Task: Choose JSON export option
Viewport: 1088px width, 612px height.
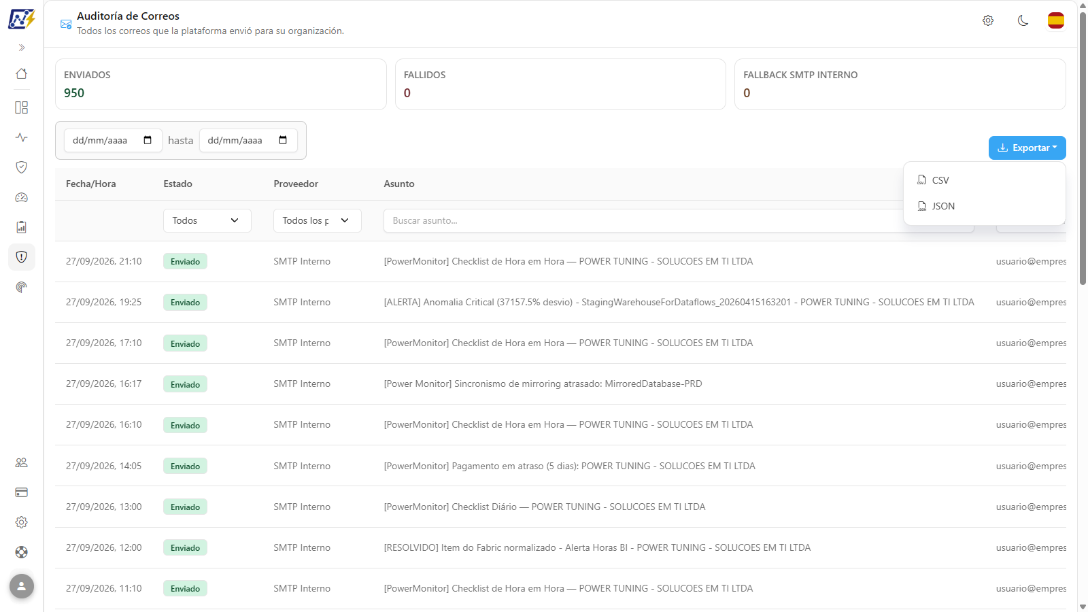Action: tap(984, 206)
